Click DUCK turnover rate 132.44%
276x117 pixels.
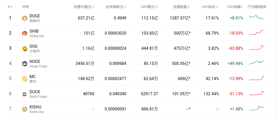pos(211,94)
